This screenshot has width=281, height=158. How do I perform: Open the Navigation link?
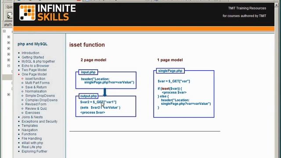tap(29, 130)
